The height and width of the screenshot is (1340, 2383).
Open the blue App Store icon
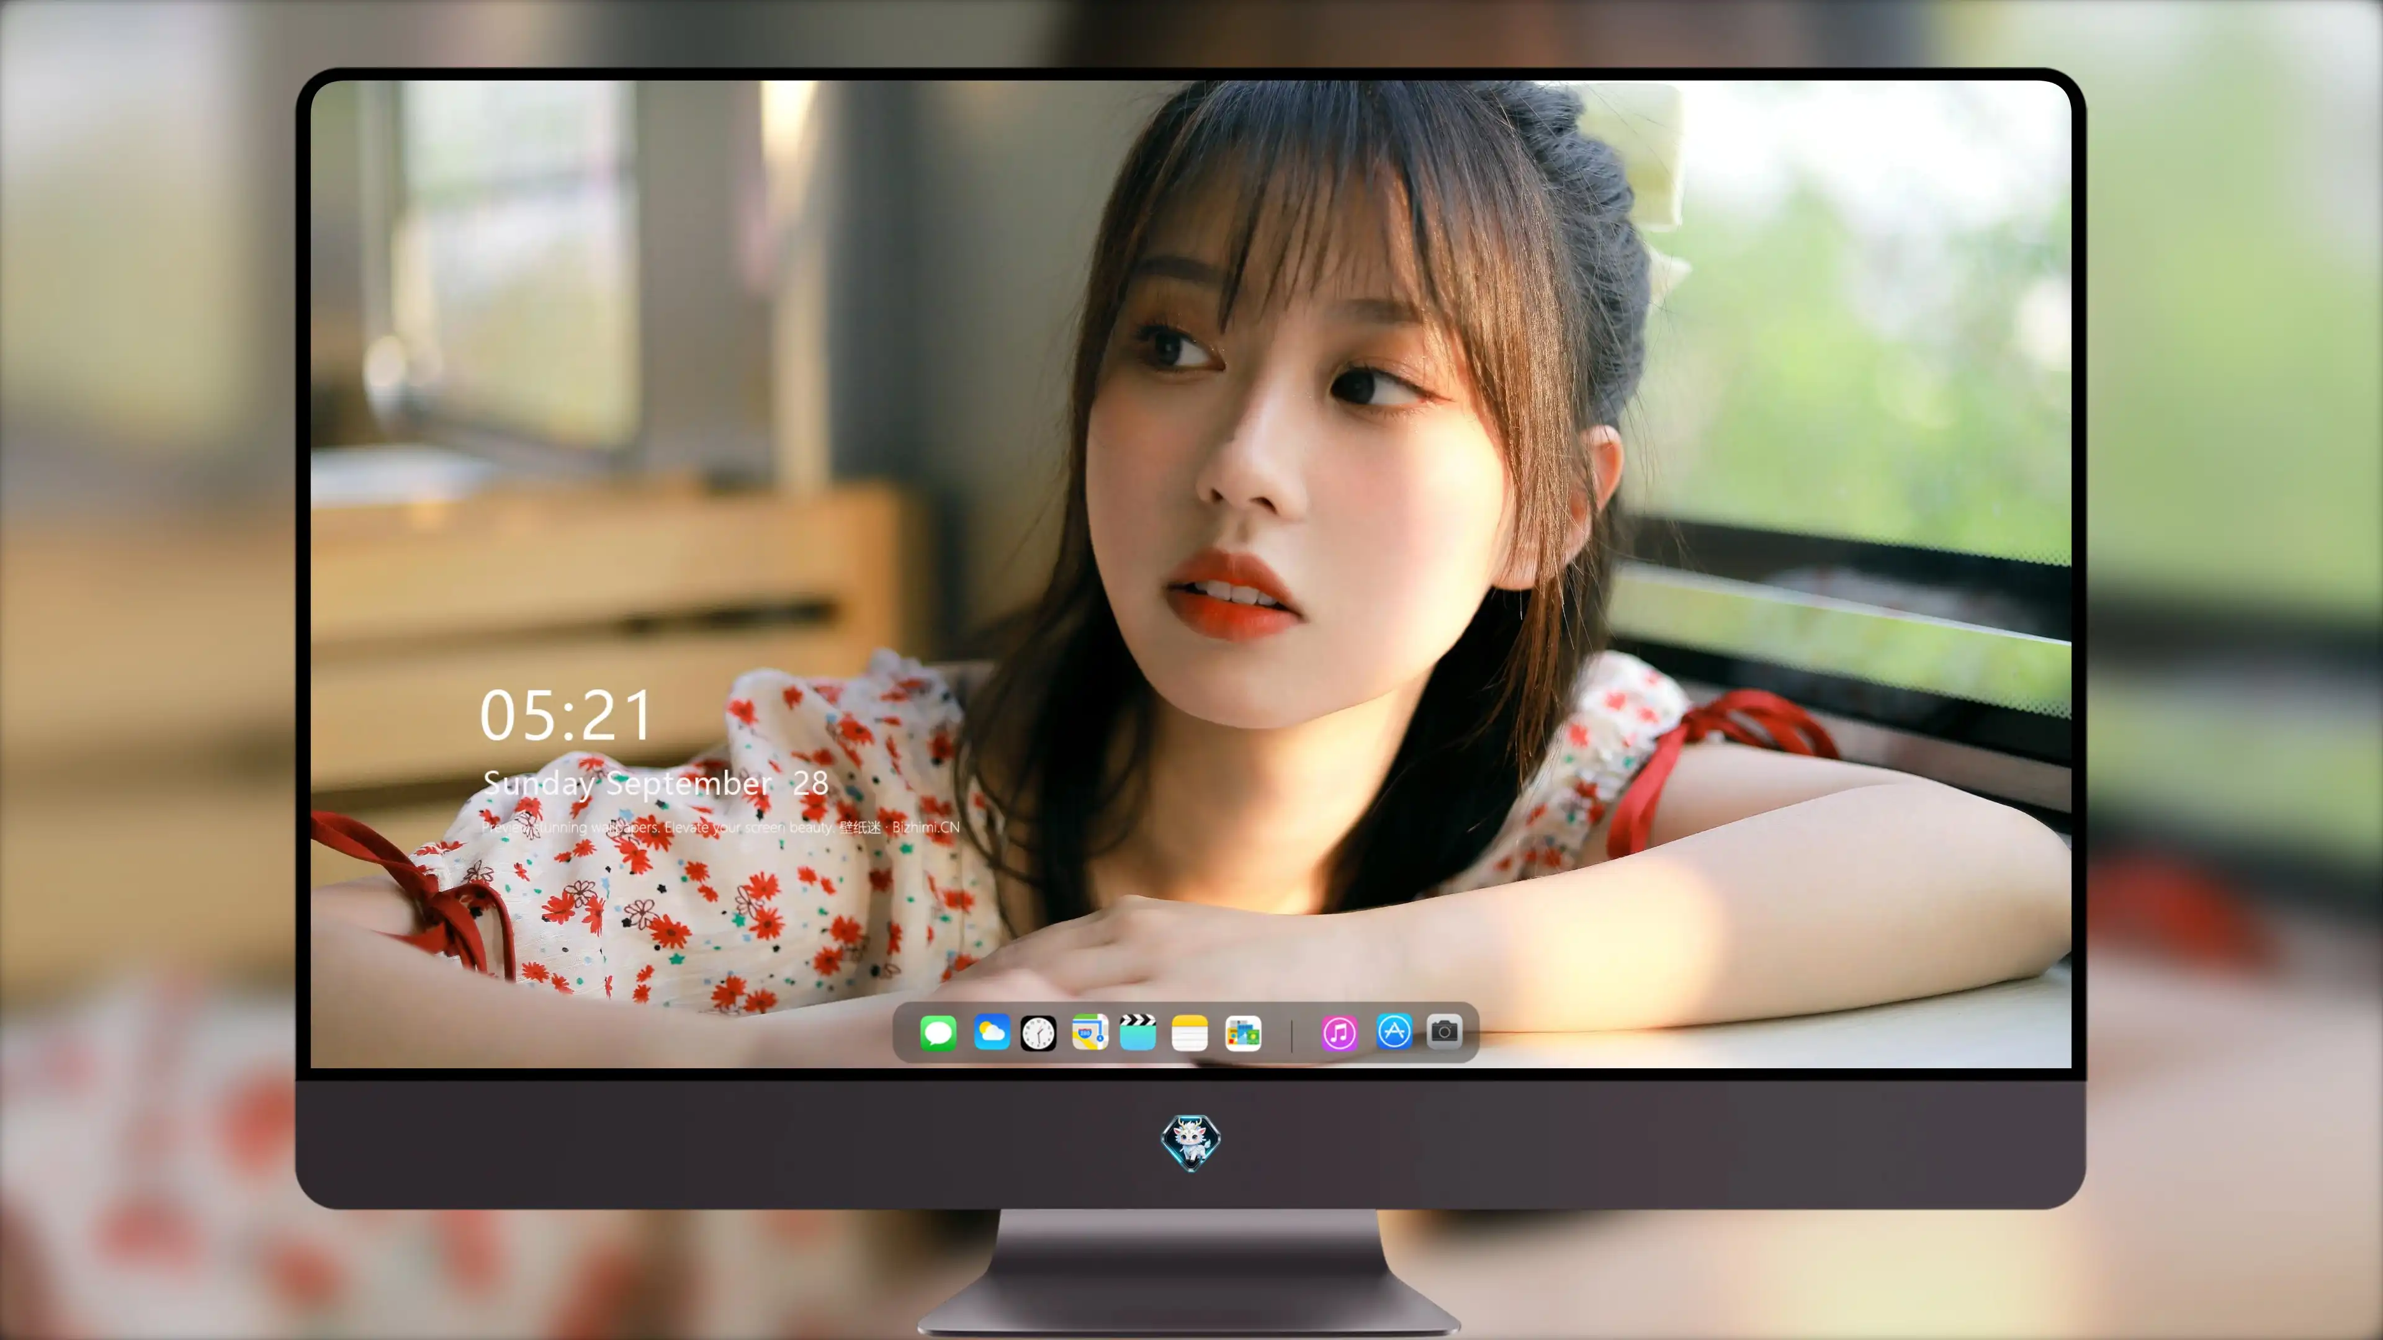click(x=1394, y=1031)
